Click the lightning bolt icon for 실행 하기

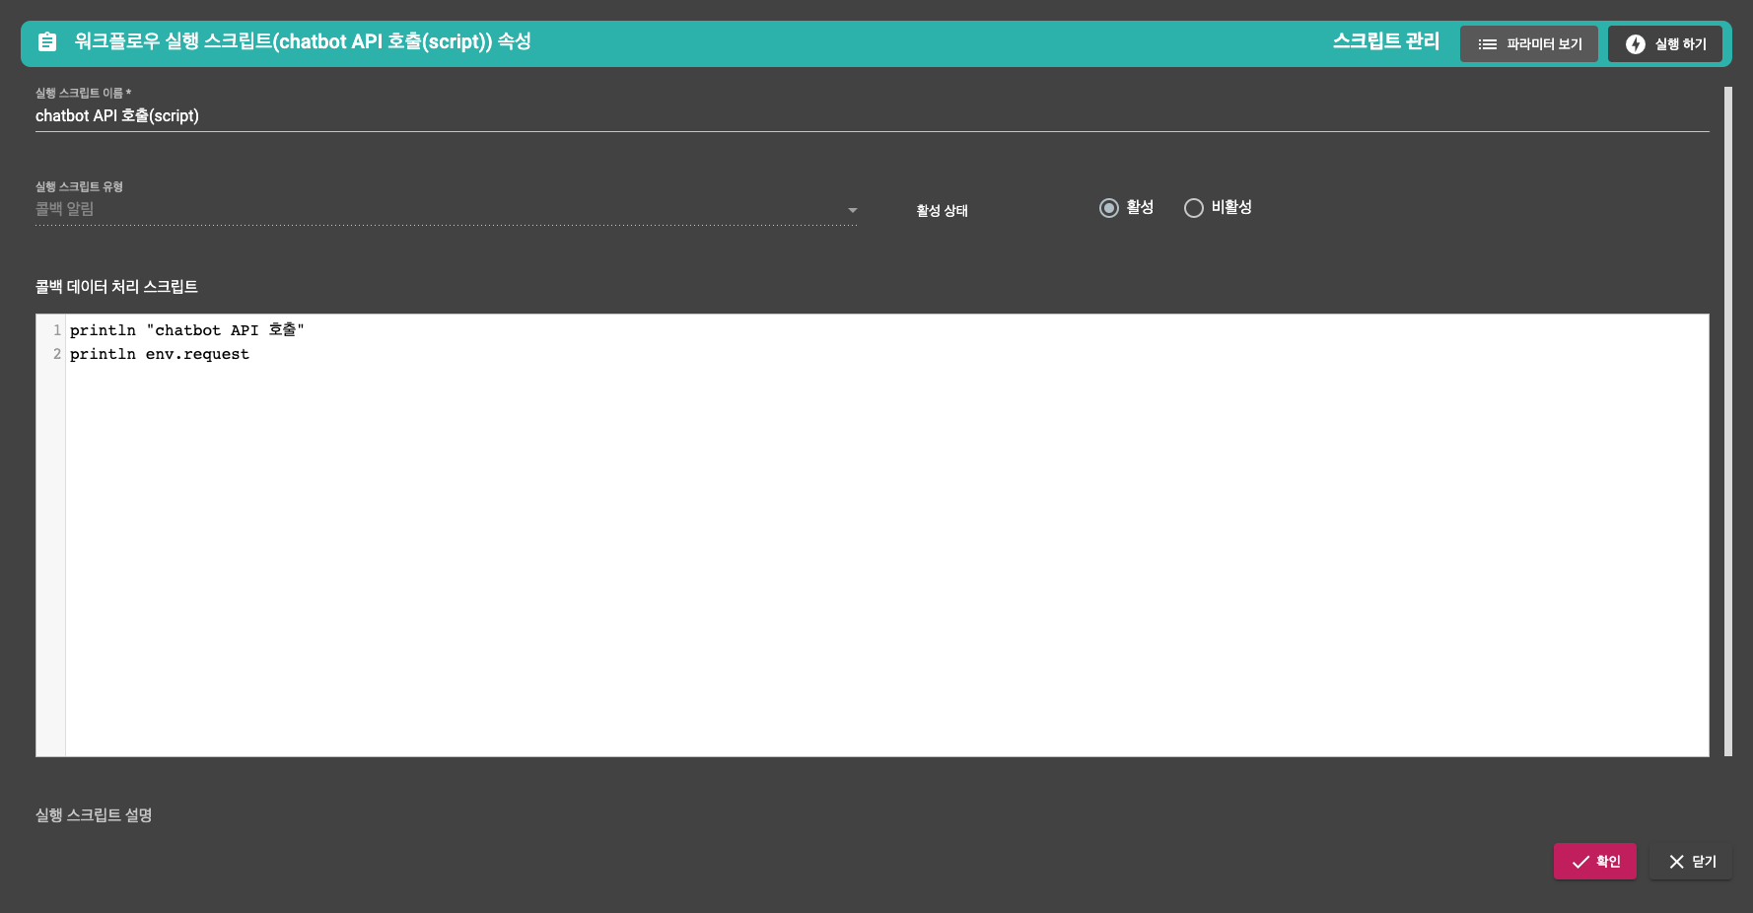point(1635,44)
